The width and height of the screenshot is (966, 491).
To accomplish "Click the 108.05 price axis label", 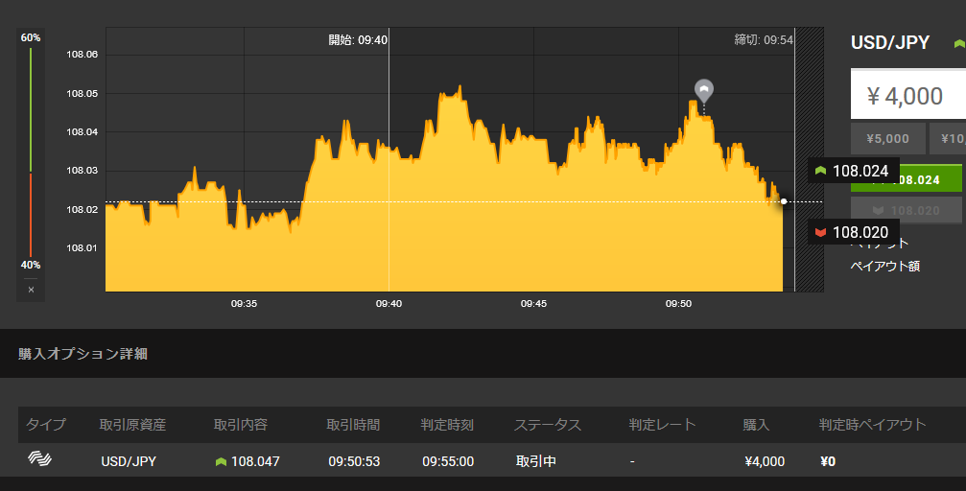I will [x=82, y=94].
